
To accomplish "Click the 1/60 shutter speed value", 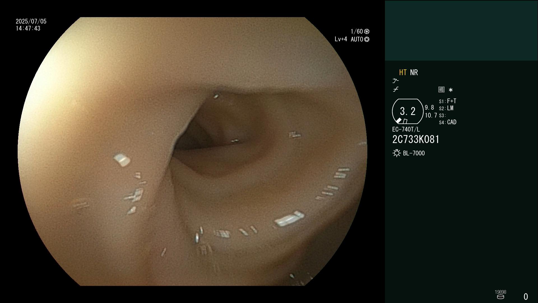I will coord(357,31).
